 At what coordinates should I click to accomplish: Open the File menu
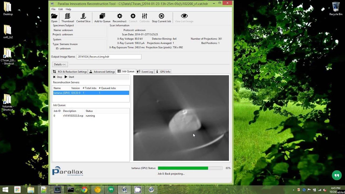tap(53, 9)
